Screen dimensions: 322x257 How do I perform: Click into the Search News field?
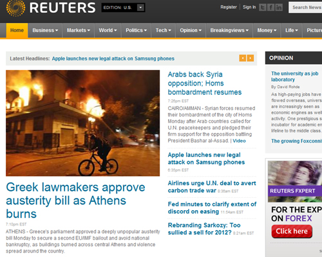[x=306, y=8]
